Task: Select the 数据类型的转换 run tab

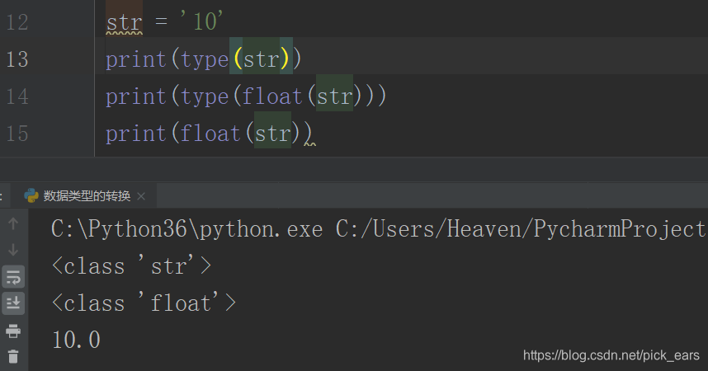Action: click(87, 196)
